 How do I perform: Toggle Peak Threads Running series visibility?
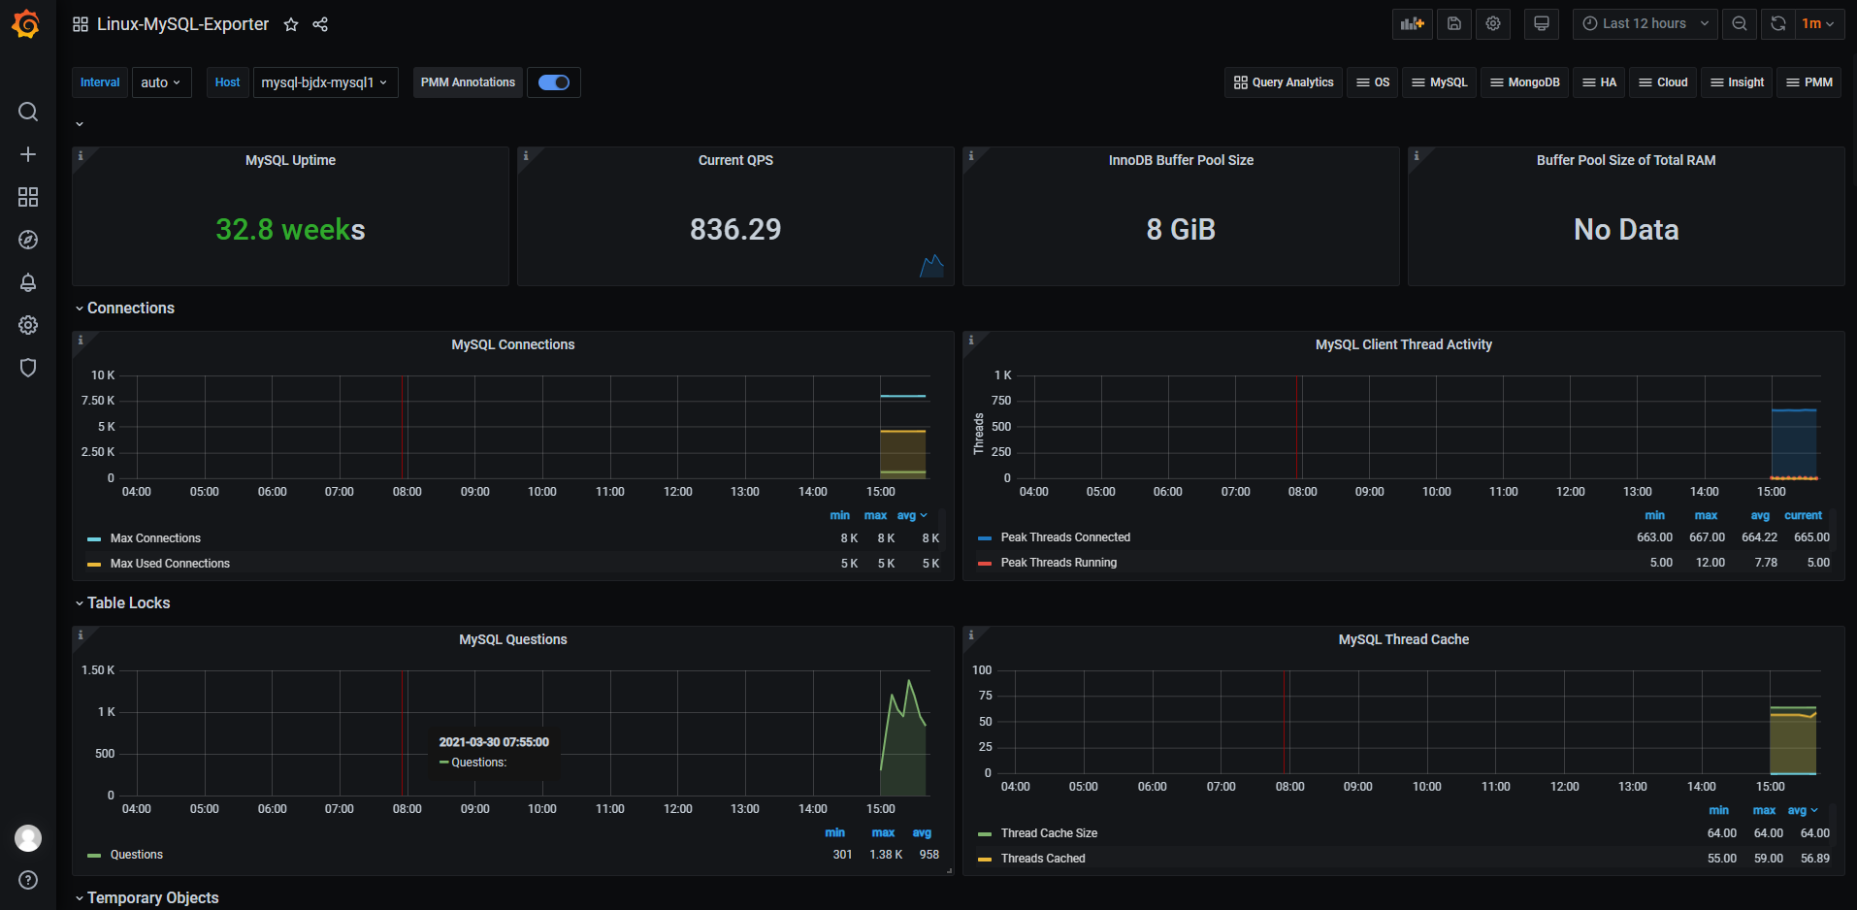coord(1059,563)
